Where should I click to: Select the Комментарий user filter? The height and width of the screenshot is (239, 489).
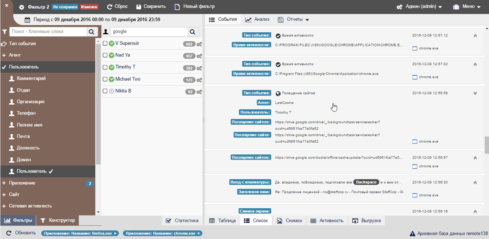[48, 78]
